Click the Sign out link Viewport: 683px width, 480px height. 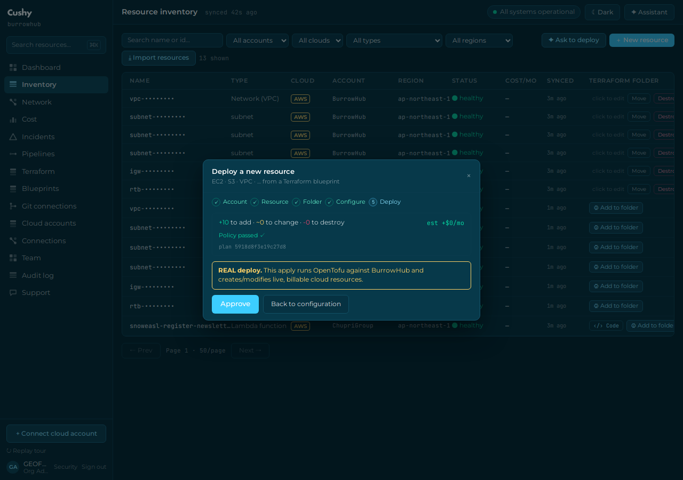click(94, 467)
